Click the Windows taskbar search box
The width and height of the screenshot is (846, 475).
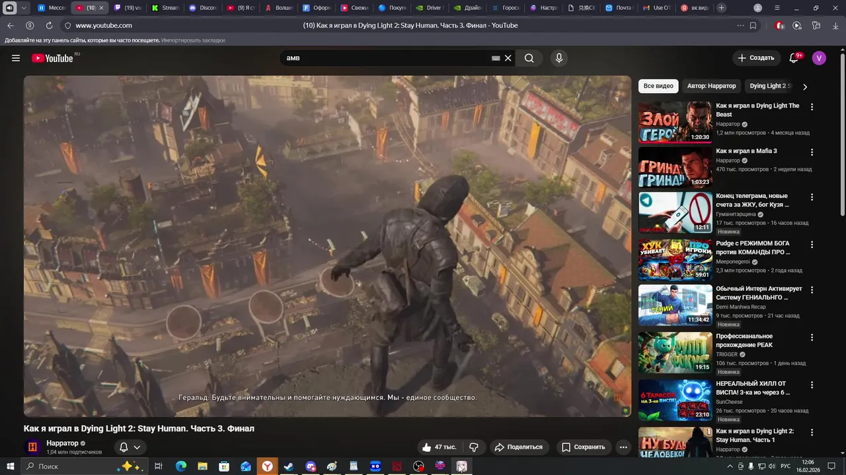click(x=85, y=466)
